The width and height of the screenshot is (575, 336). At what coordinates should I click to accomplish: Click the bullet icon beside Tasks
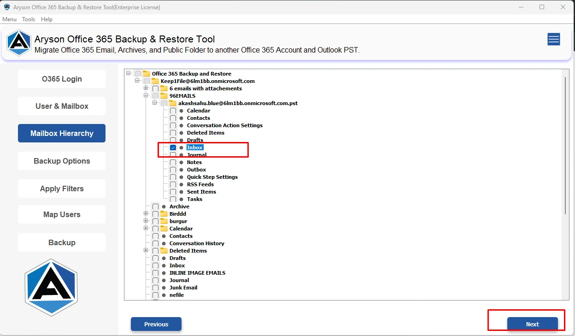[181, 199]
